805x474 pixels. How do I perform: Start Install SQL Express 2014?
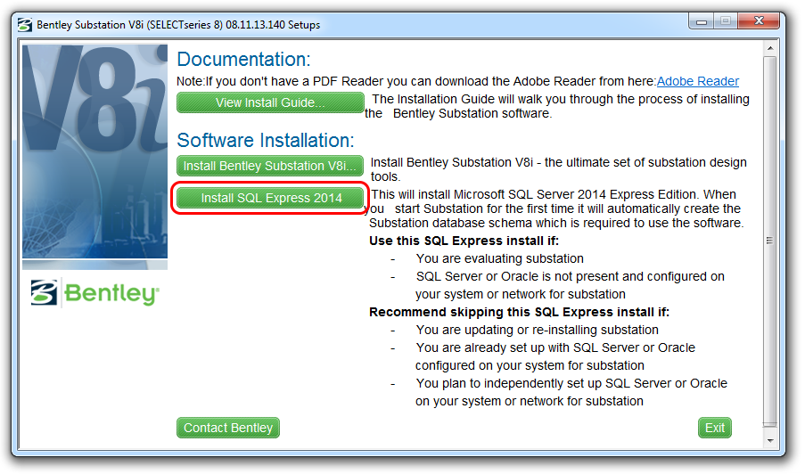[x=270, y=198]
